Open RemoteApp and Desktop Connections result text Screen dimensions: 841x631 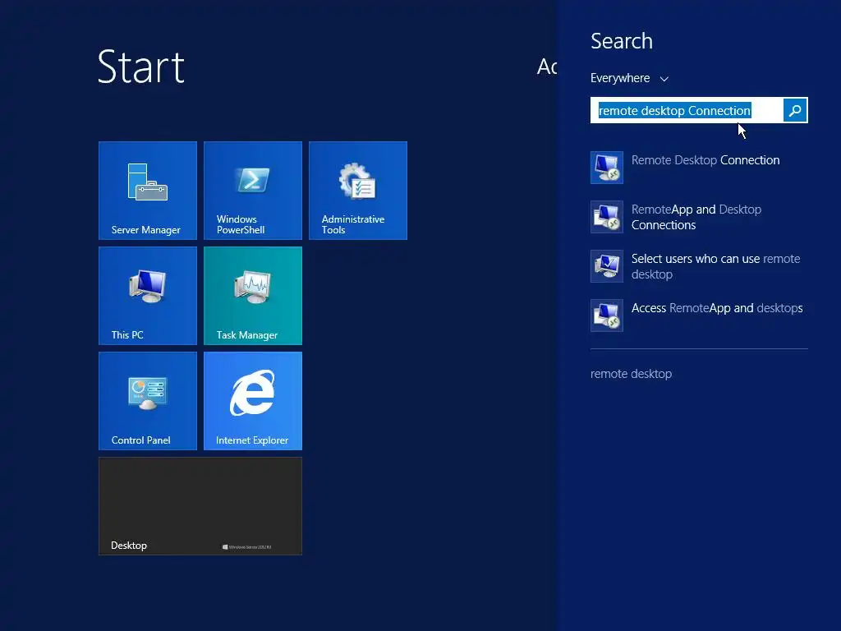(696, 217)
